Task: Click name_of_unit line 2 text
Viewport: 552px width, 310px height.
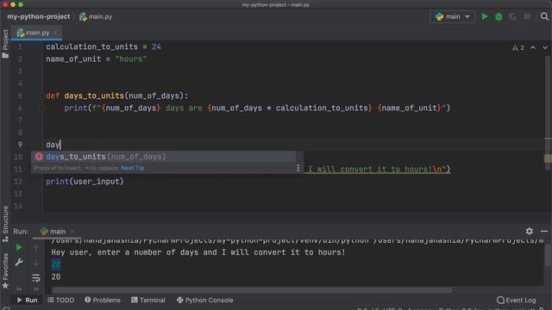Action: (x=96, y=59)
